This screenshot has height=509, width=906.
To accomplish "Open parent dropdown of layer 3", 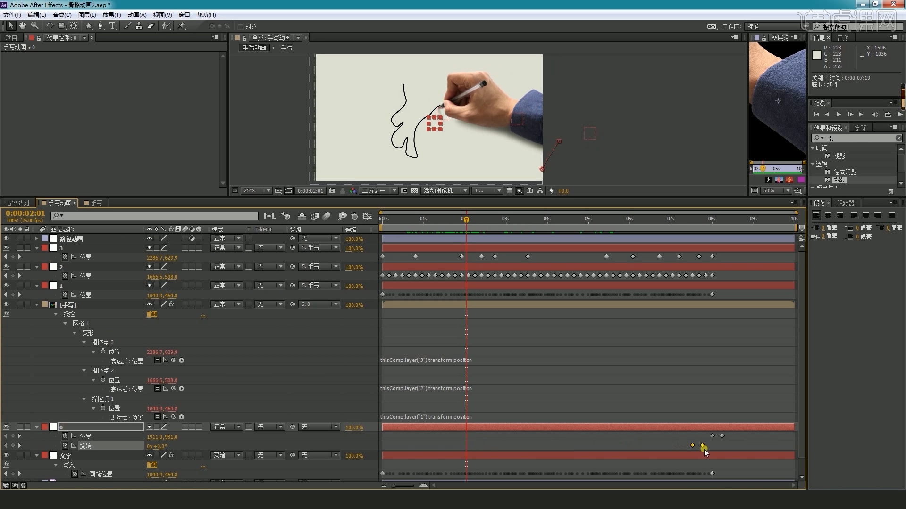I will [319, 248].
